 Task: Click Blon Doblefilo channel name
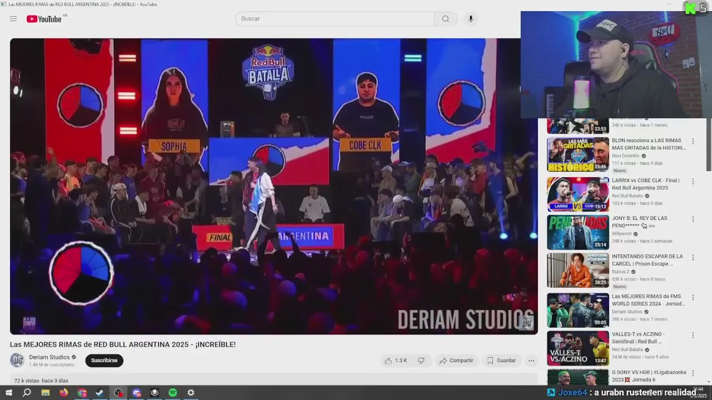click(626, 156)
